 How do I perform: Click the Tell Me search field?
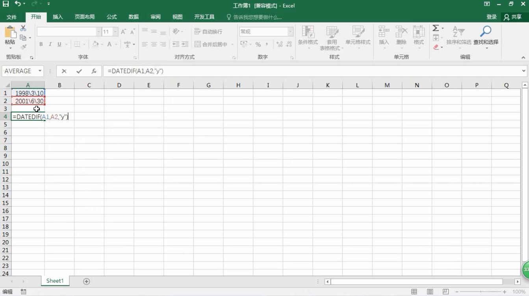[254, 17]
